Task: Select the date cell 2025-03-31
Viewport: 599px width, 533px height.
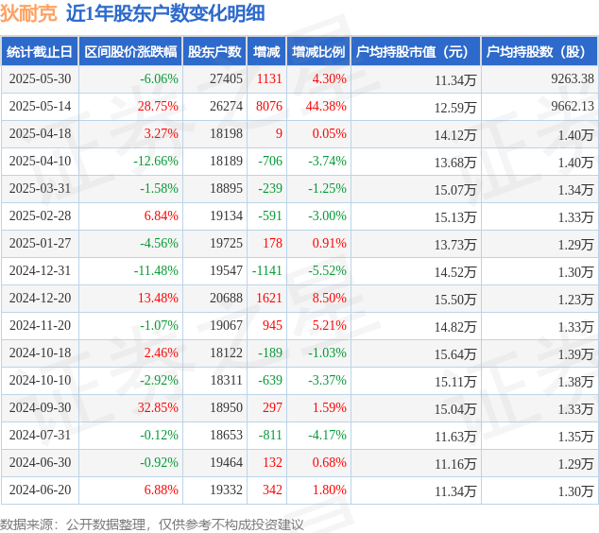Action: pyautogui.click(x=40, y=188)
